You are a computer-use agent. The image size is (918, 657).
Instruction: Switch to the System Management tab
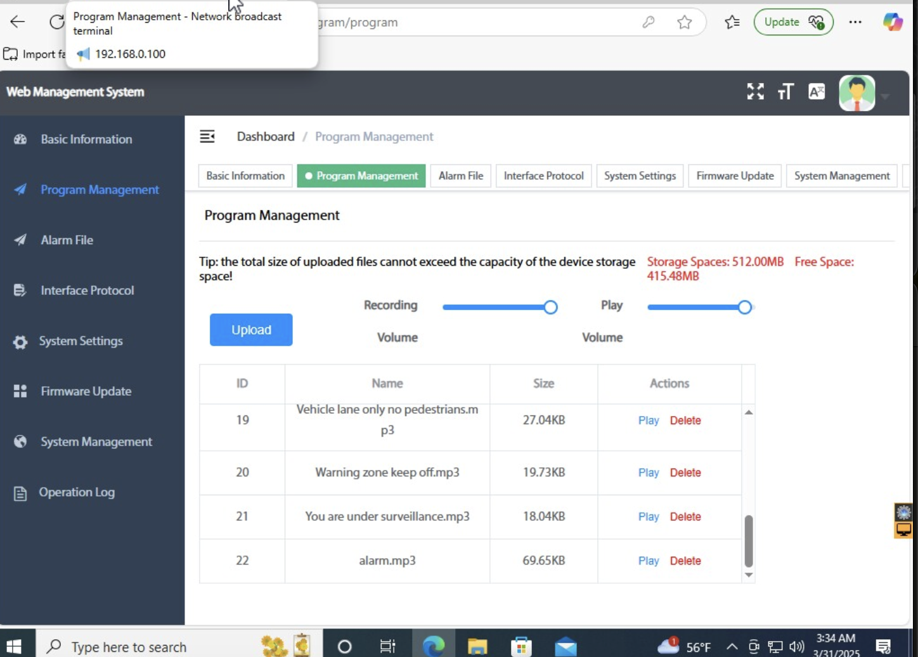pyautogui.click(x=842, y=176)
